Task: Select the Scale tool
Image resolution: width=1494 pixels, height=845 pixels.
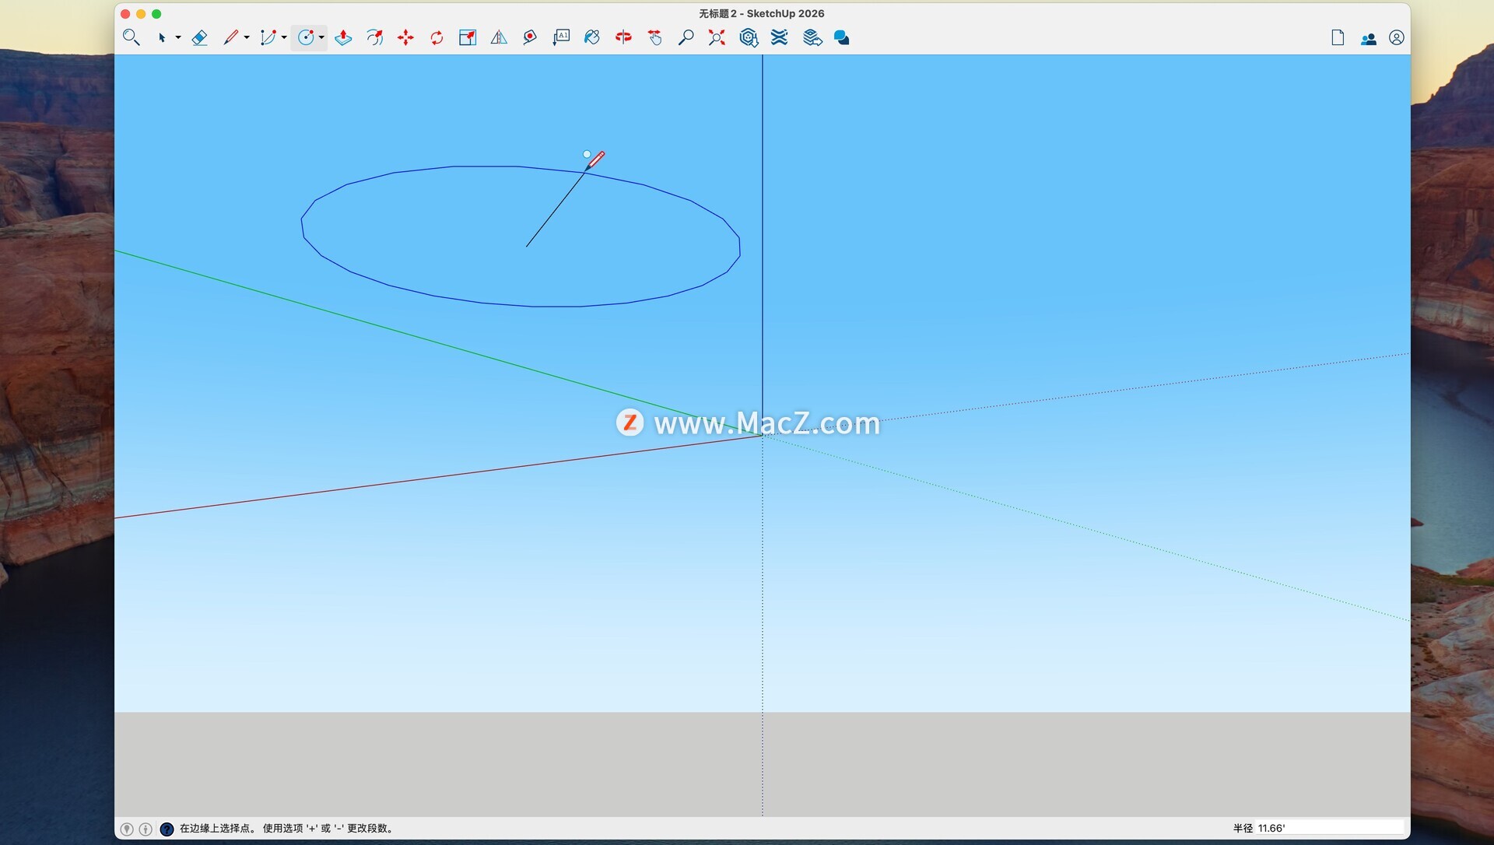Action: (468, 37)
